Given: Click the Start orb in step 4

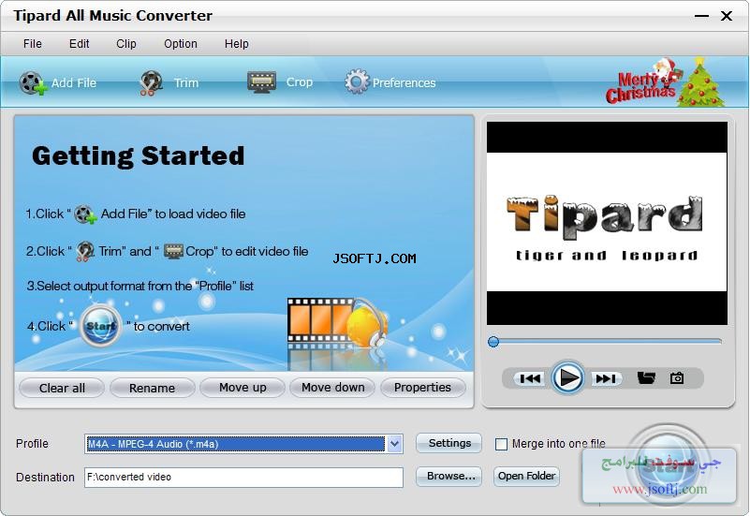Looking at the screenshot, I should pos(100,326).
